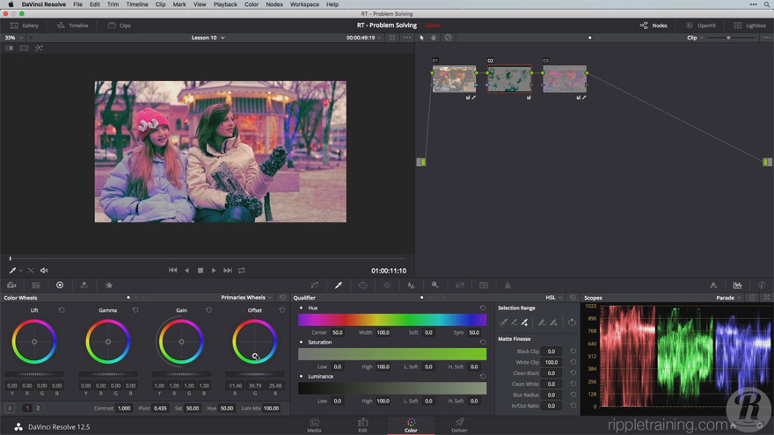Toggle loop playback
Image resolution: width=774 pixels, height=435 pixels.
coord(241,271)
